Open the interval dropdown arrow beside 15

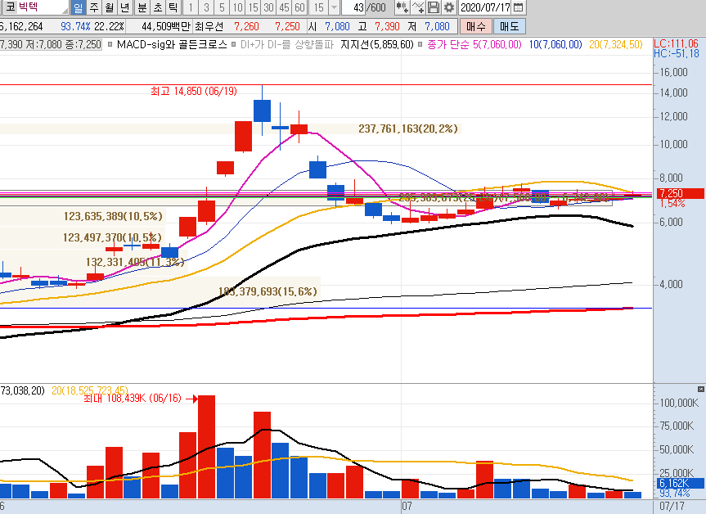coord(334,7)
